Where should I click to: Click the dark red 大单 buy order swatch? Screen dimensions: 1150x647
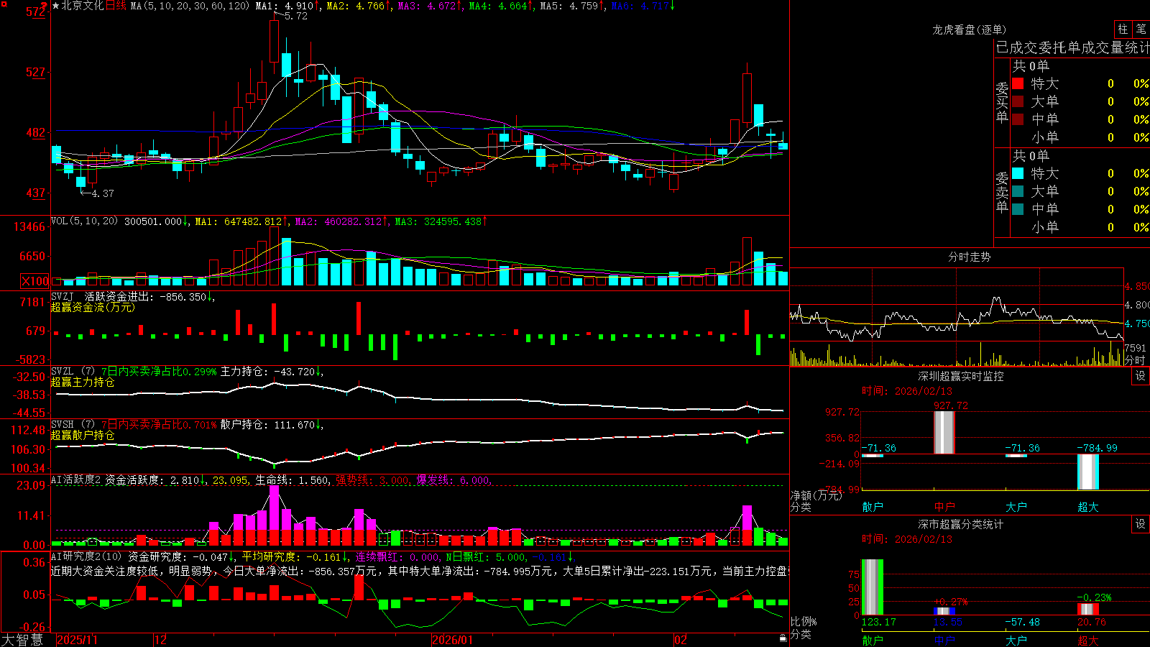[x=1018, y=101]
